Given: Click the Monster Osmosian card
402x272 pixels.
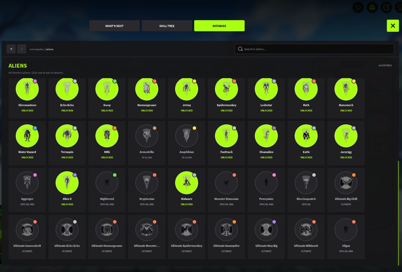Looking at the screenshot, I should coord(226,190).
